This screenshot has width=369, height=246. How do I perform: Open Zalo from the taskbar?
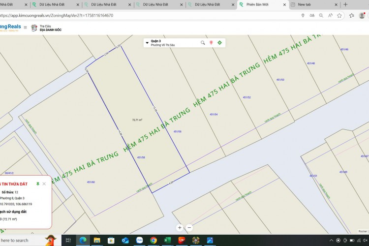[x=139, y=240]
